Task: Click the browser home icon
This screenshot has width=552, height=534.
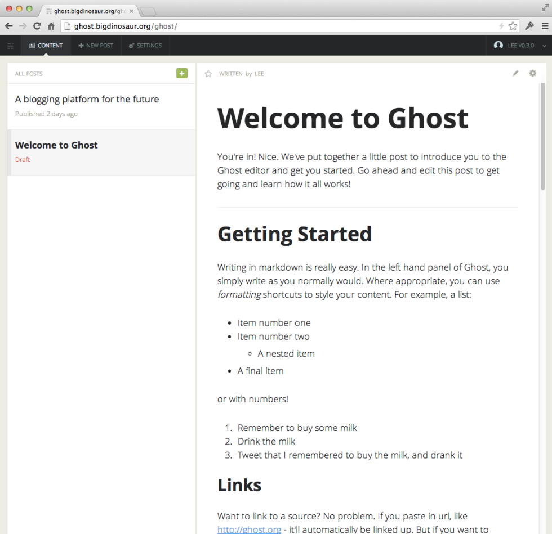Action: (x=51, y=26)
